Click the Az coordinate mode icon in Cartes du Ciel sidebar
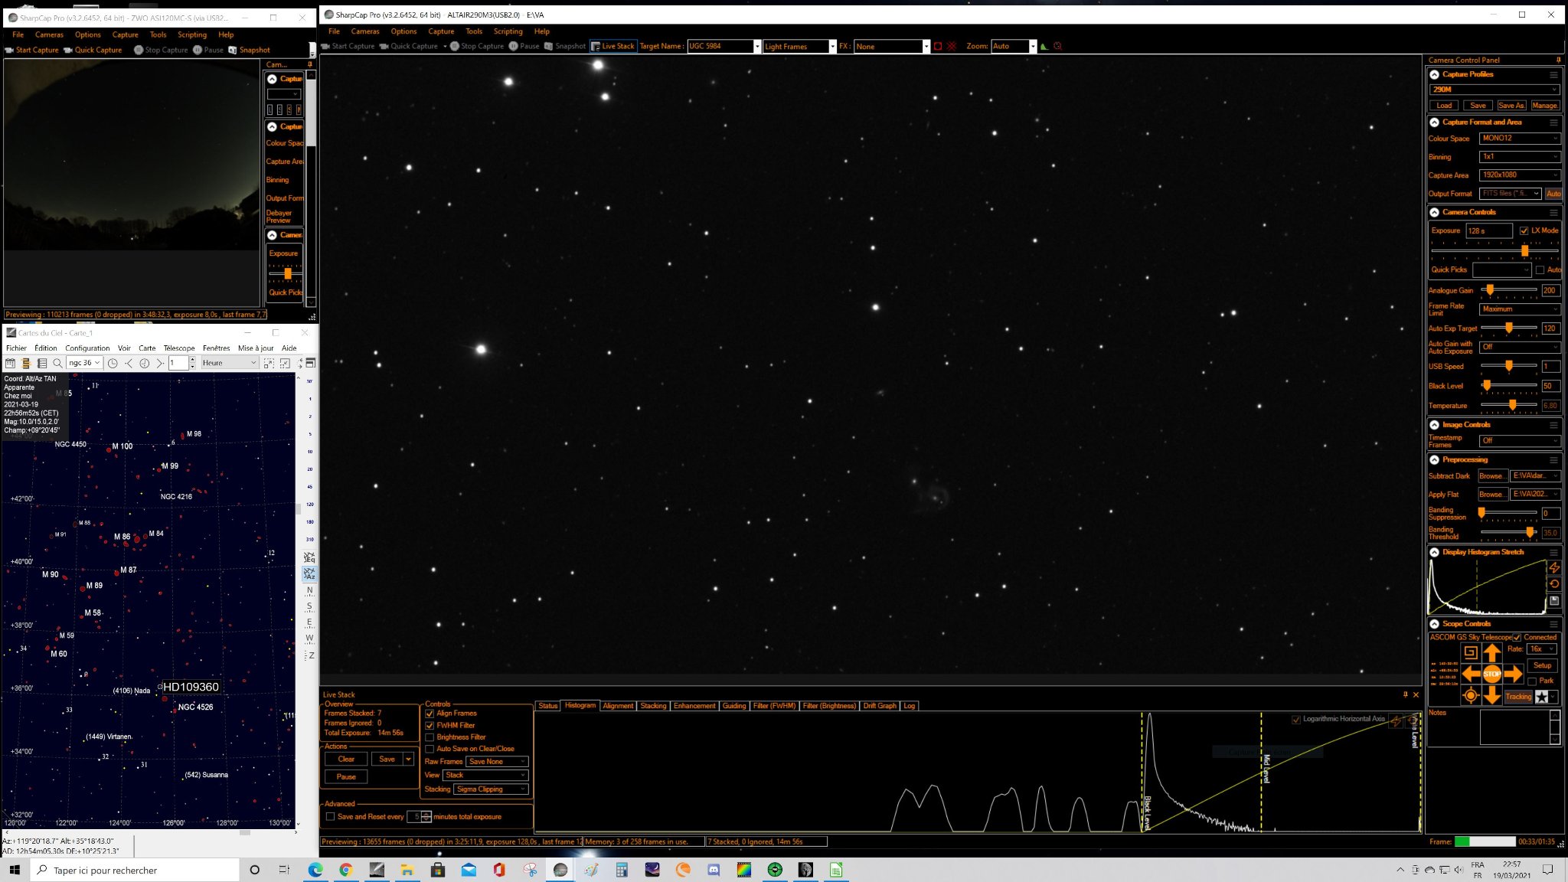 click(x=309, y=573)
